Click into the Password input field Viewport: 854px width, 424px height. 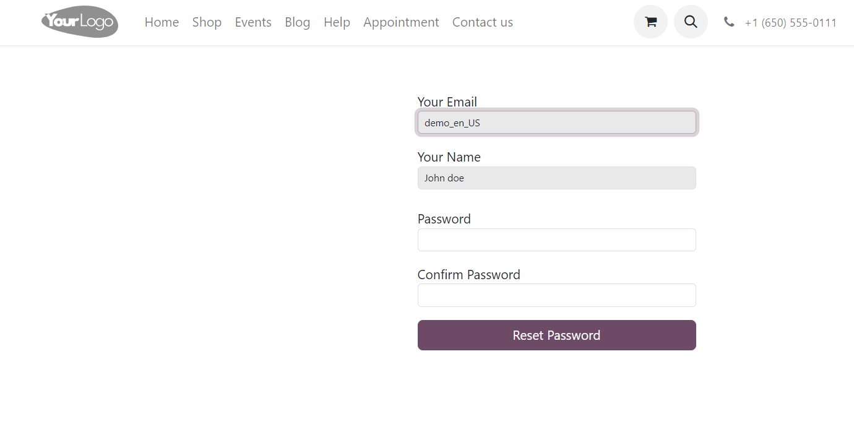click(557, 240)
